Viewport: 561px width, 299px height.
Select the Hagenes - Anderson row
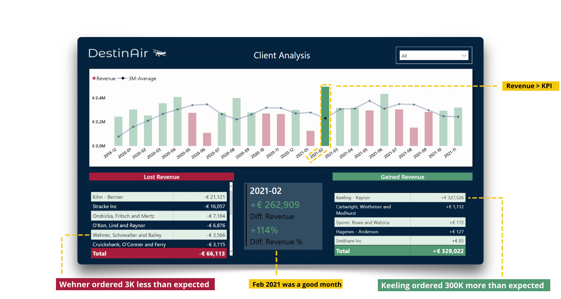(400, 232)
